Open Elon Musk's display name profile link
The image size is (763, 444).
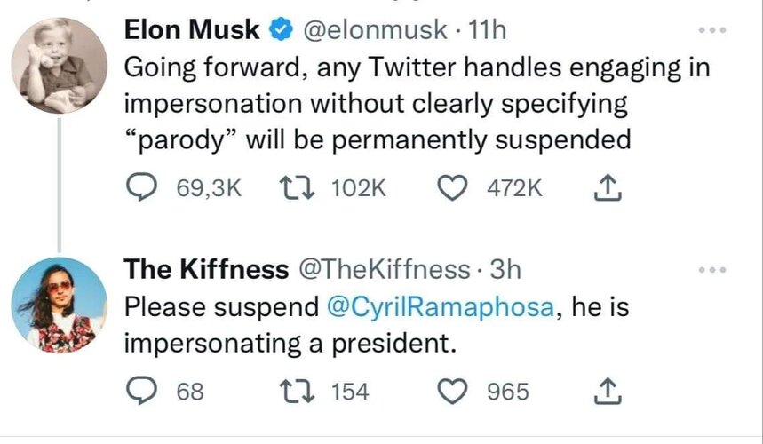(192, 29)
